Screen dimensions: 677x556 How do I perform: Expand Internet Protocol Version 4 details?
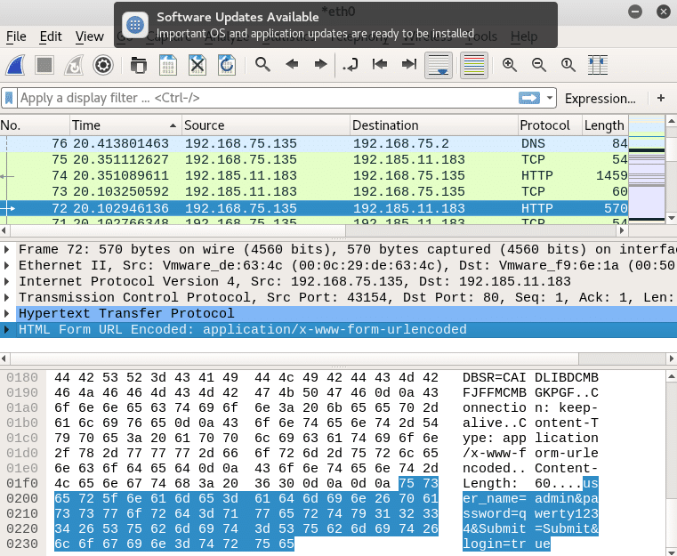(x=7, y=281)
